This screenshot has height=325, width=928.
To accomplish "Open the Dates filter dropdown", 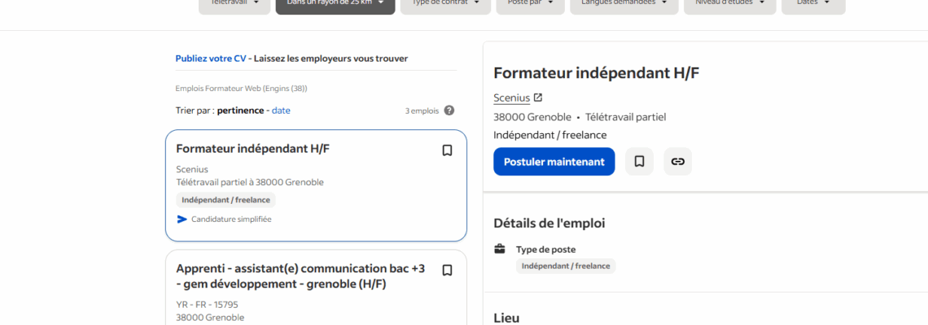I will tap(812, 4).
